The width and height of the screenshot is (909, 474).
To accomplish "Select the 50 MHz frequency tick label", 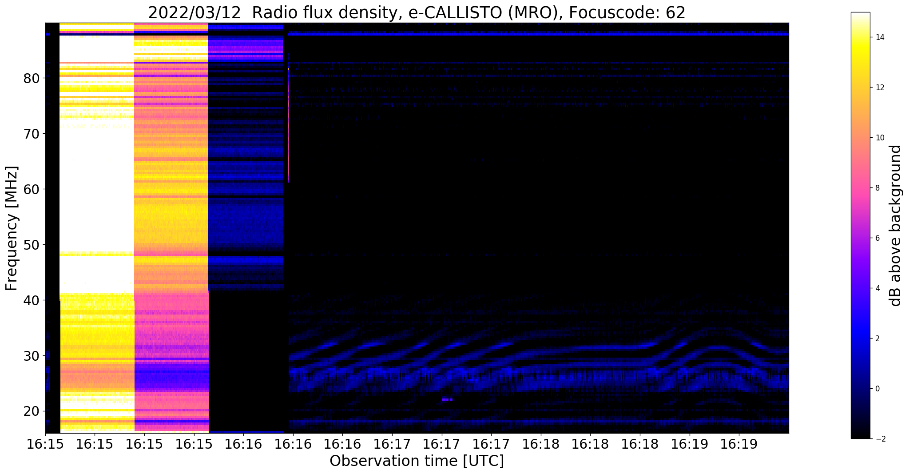I will [32, 245].
